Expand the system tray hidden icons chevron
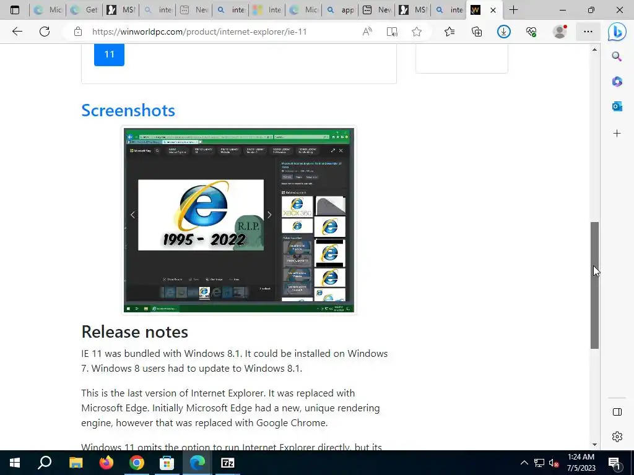The width and height of the screenshot is (634, 475). pyautogui.click(x=524, y=463)
